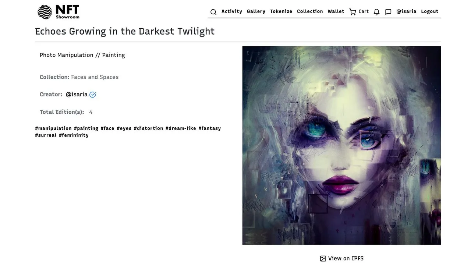This screenshot has height=266, width=471.
Task: Click the image icon beside View on IPFS
Action: [x=323, y=259]
